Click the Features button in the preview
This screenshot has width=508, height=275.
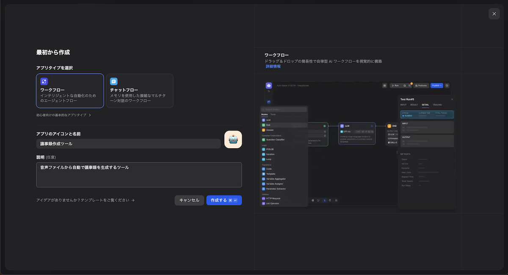point(421,85)
